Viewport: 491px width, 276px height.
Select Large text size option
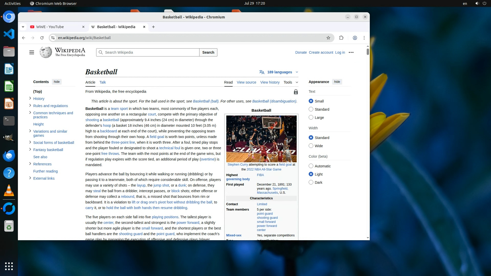tap(311, 118)
